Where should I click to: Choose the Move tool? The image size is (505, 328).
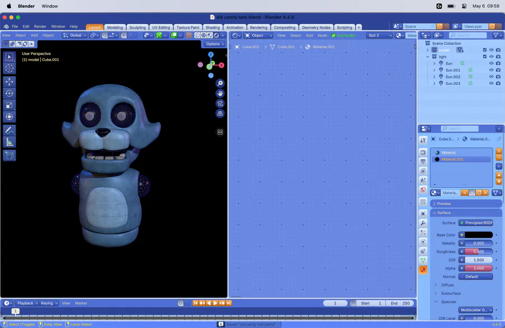(9, 82)
